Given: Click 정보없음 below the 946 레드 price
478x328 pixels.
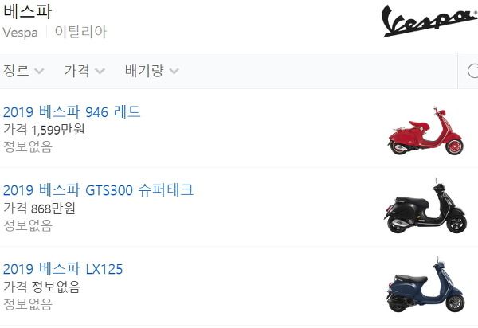Looking at the screenshot, I should coord(28,146).
